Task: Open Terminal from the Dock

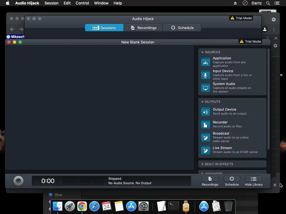Action: point(174,206)
